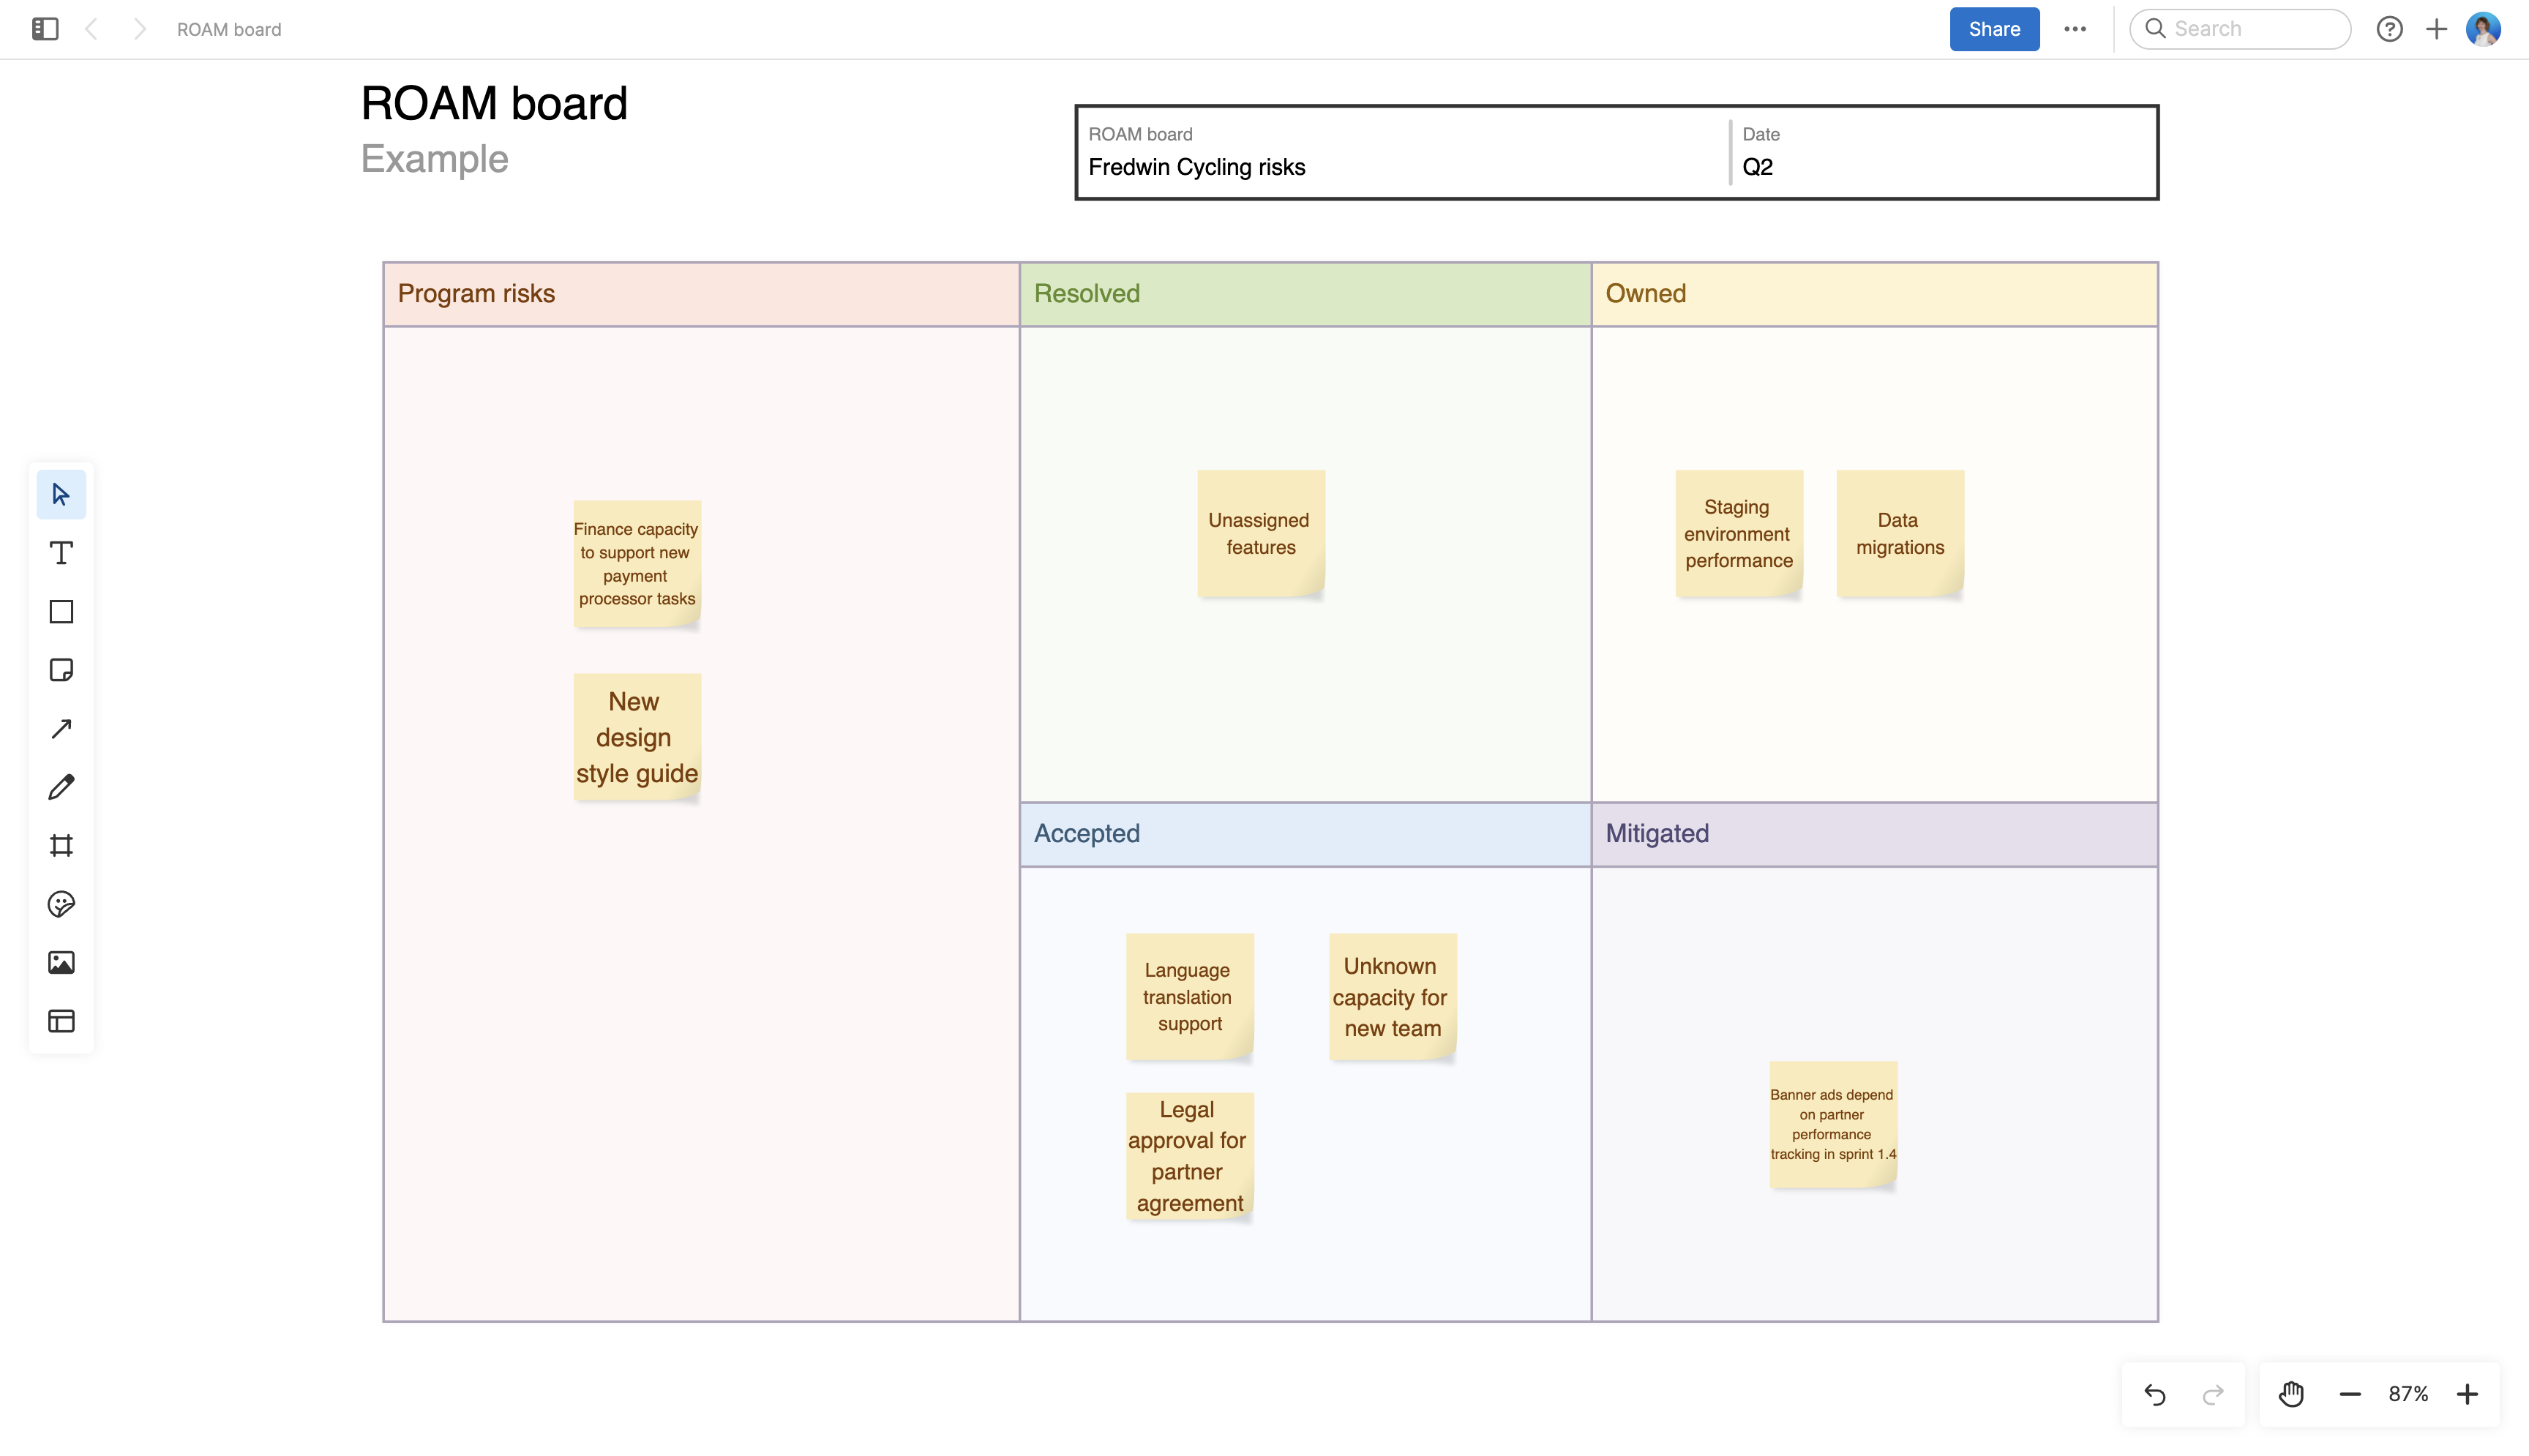Select the Pen drawing tool
This screenshot has width=2529, height=1456.
click(x=61, y=787)
